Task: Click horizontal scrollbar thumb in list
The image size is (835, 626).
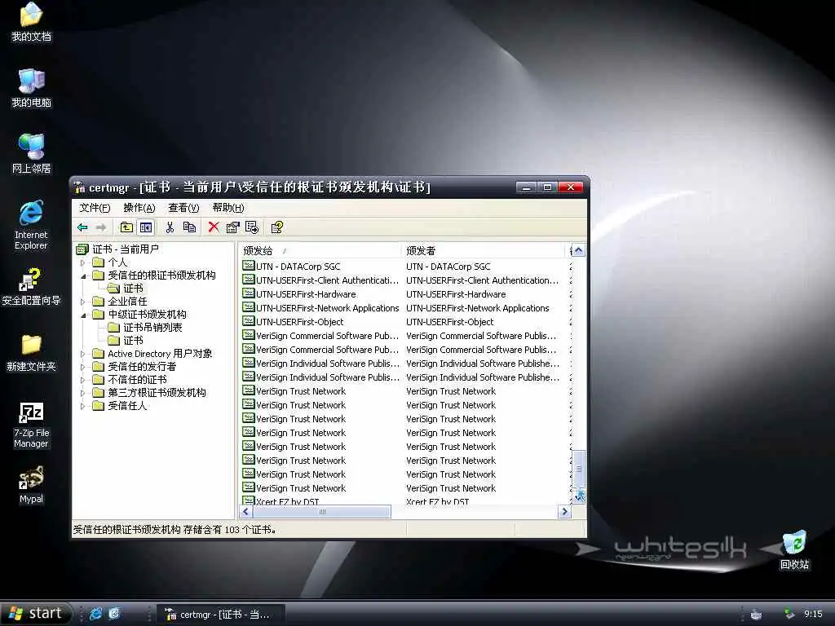Action: 321,512
